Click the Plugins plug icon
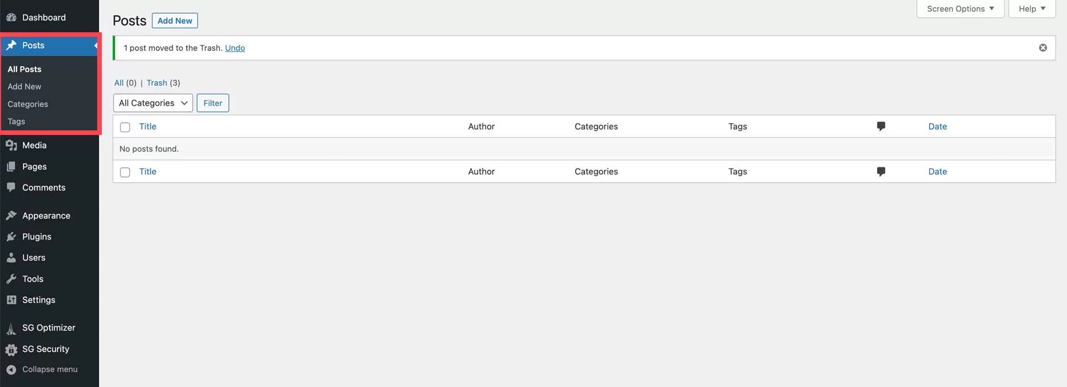Image resolution: width=1067 pixels, height=387 pixels. (11, 237)
